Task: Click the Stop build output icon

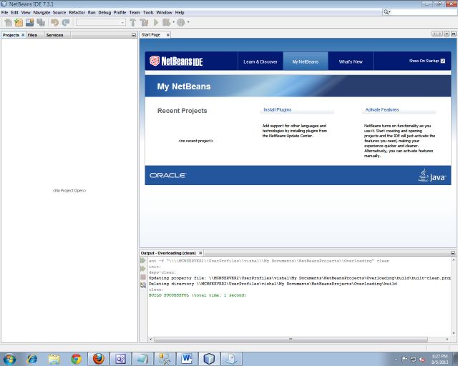Action: point(143,277)
